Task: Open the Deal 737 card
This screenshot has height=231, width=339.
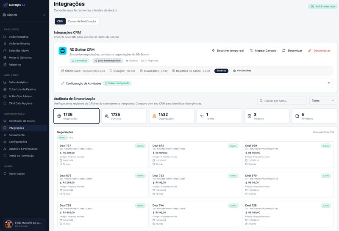Action: (103, 154)
